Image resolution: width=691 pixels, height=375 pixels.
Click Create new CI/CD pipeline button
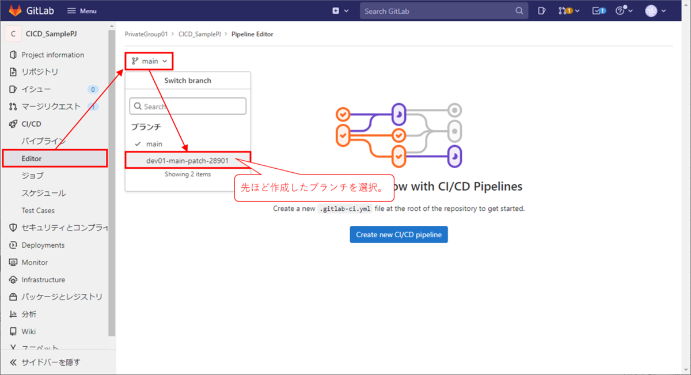(x=398, y=234)
